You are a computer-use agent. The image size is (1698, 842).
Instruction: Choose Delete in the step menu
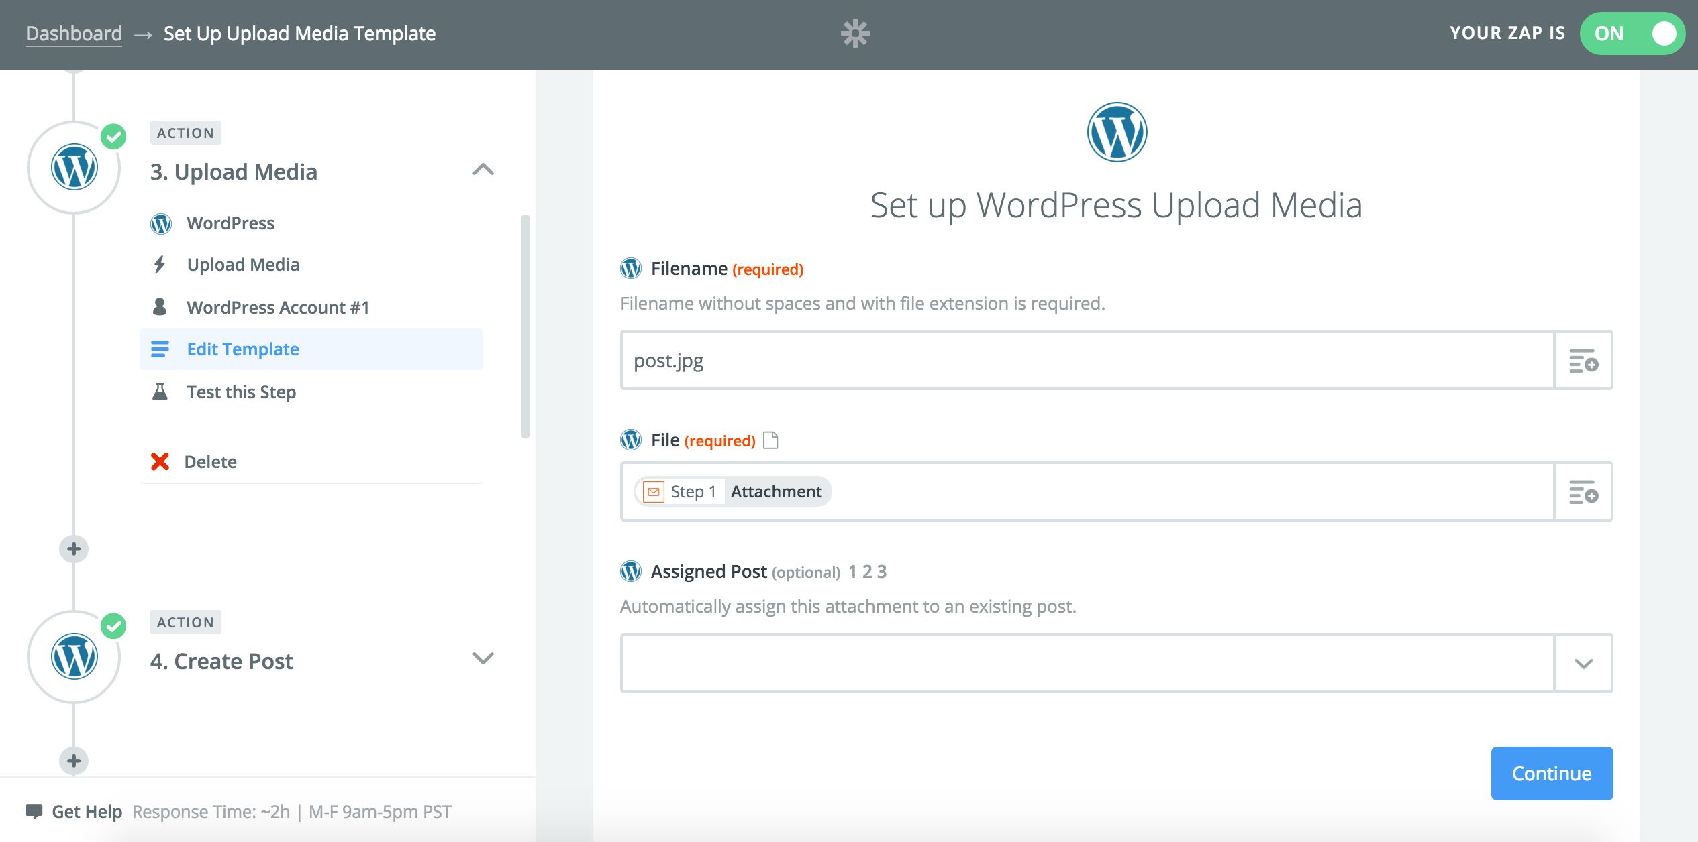[311, 461]
